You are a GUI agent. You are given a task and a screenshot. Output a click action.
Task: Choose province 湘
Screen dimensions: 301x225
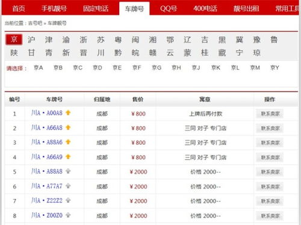[153, 40]
